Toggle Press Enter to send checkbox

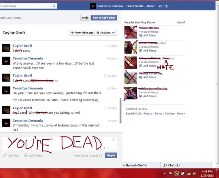coord(101,155)
